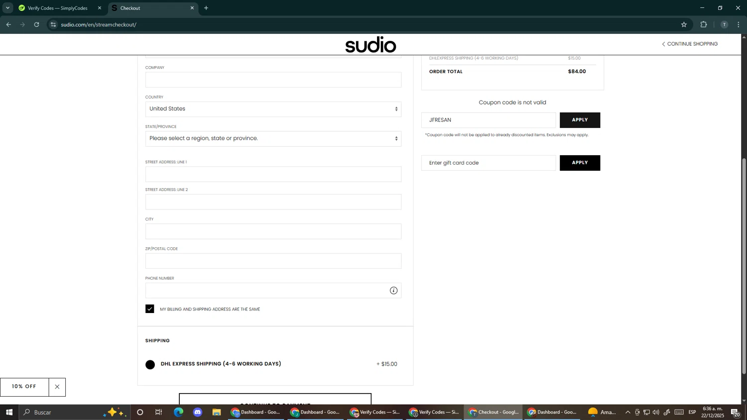Viewport: 747px width, 420px height.
Task: Open the Chrome three-dot menu
Action: coord(739,24)
